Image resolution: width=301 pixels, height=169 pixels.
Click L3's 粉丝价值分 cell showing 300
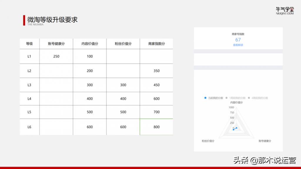point(123,85)
